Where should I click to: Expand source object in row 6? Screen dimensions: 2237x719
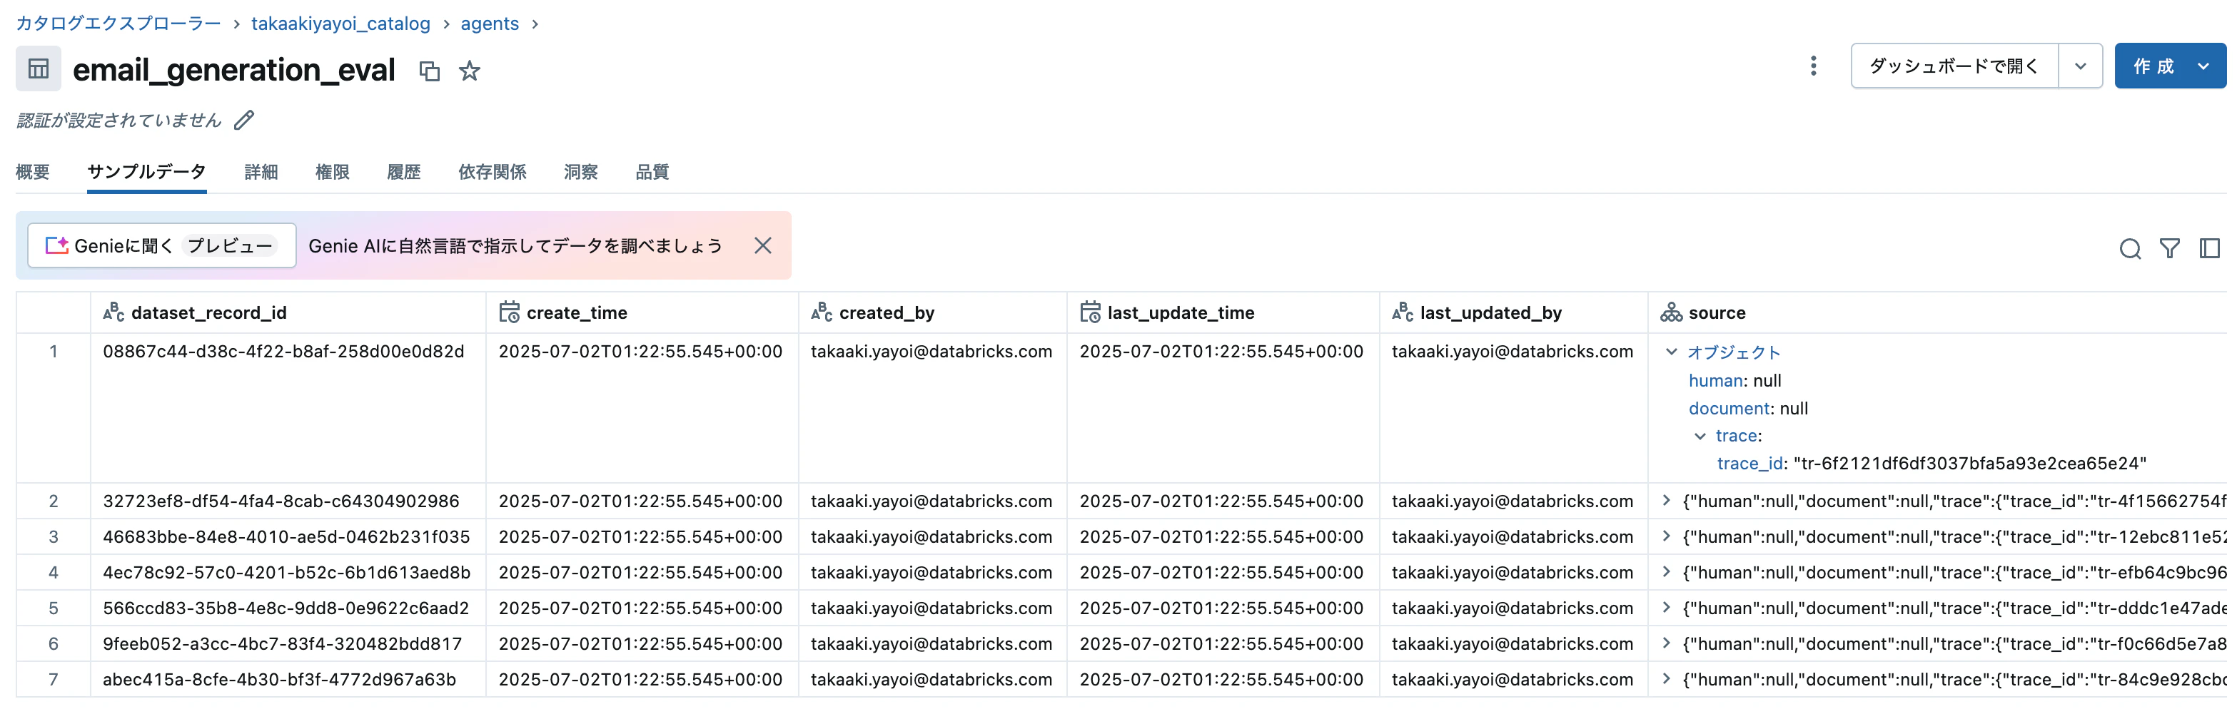pos(1667,643)
